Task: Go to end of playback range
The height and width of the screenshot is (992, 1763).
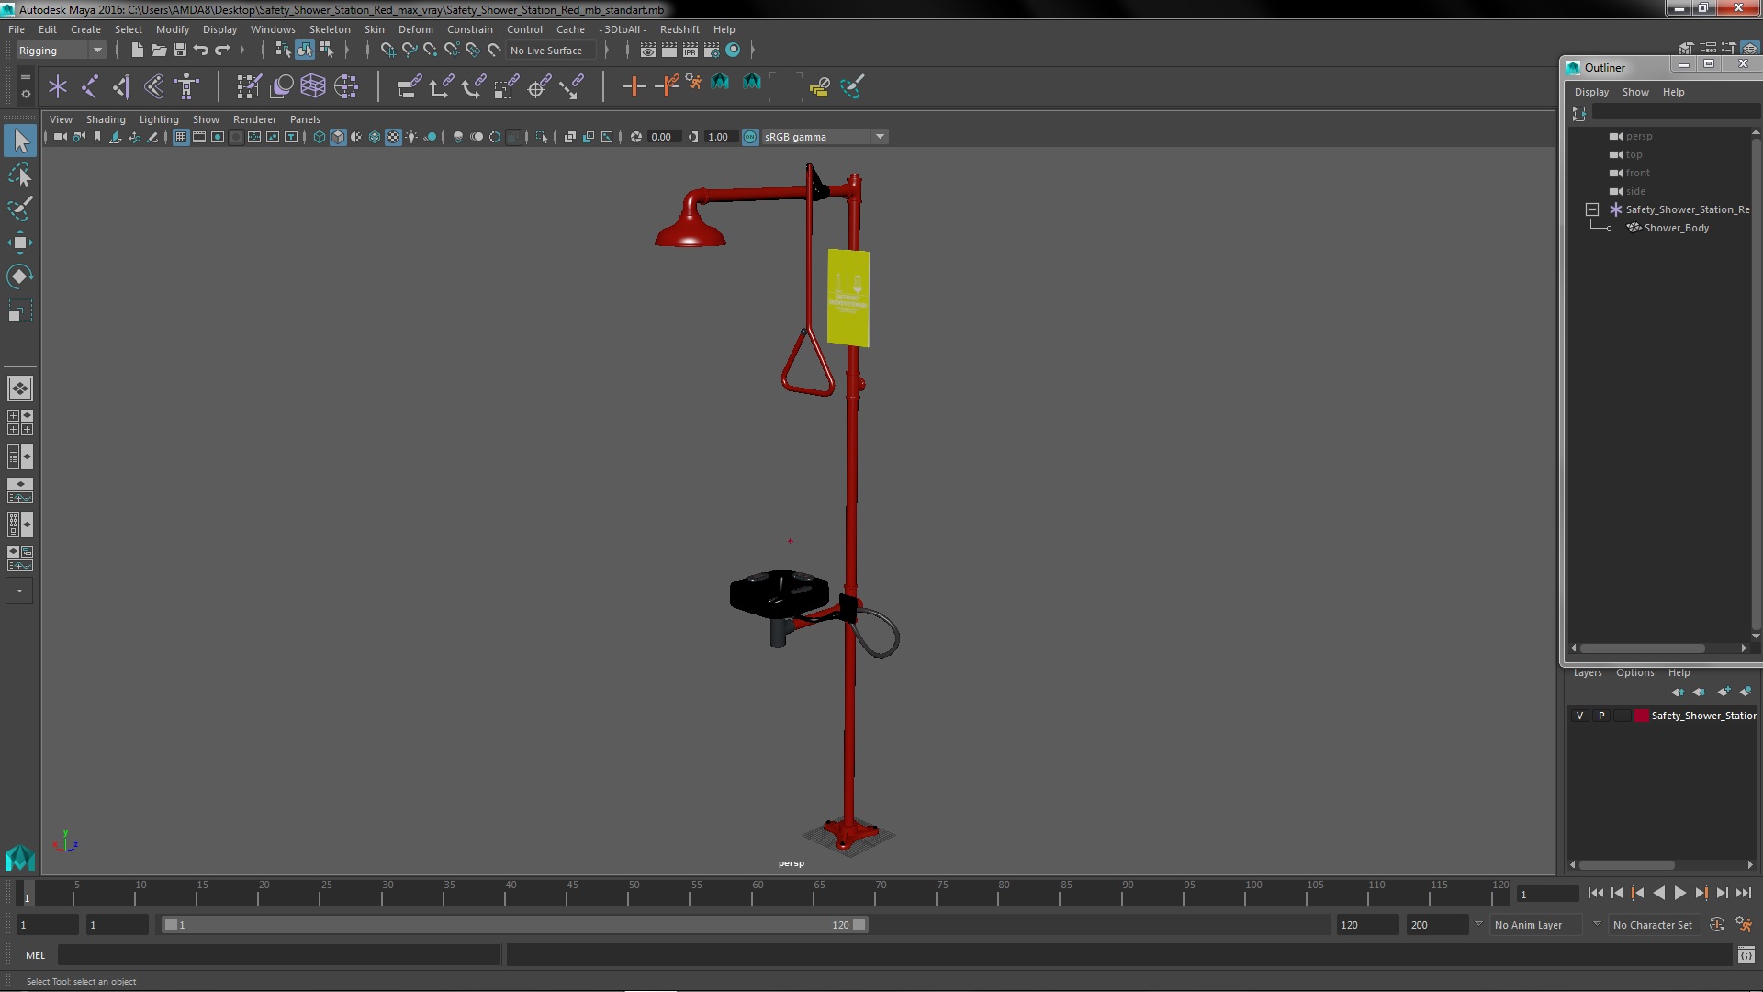Action: (1744, 893)
